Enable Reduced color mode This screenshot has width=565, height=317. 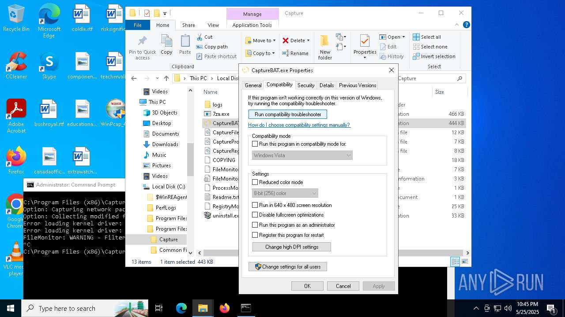(255, 182)
